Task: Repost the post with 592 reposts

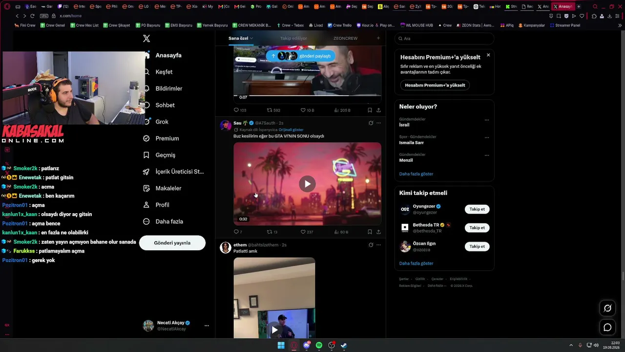Action: (273, 110)
